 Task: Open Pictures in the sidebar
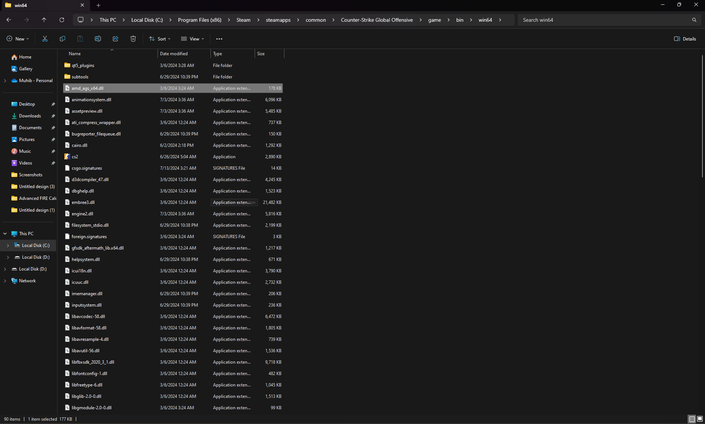[26, 139]
